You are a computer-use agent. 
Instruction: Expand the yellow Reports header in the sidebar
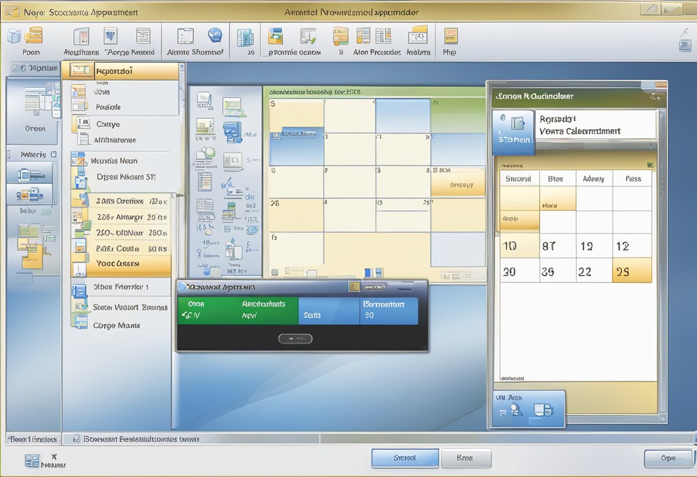click(x=123, y=71)
